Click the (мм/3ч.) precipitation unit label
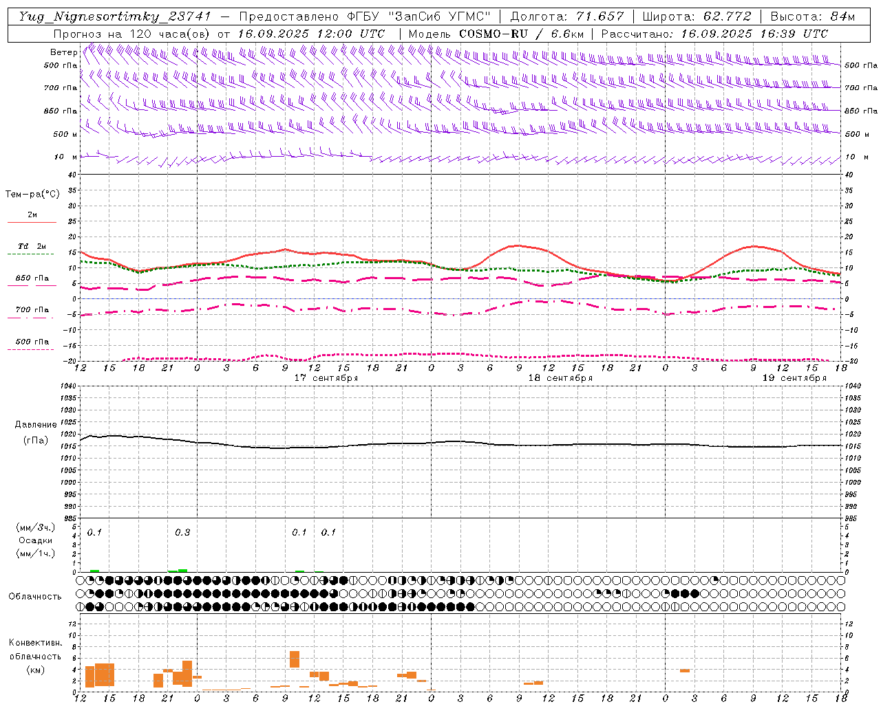The image size is (881, 704). tap(36, 527)
